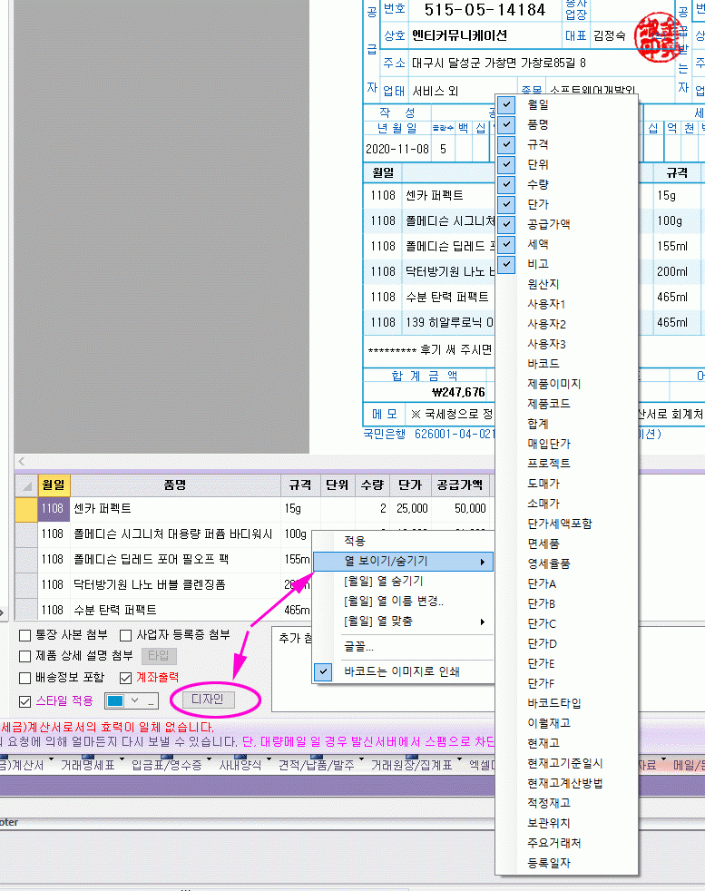Enable 통장 사본 첨부 checkbox

(25, 635)
